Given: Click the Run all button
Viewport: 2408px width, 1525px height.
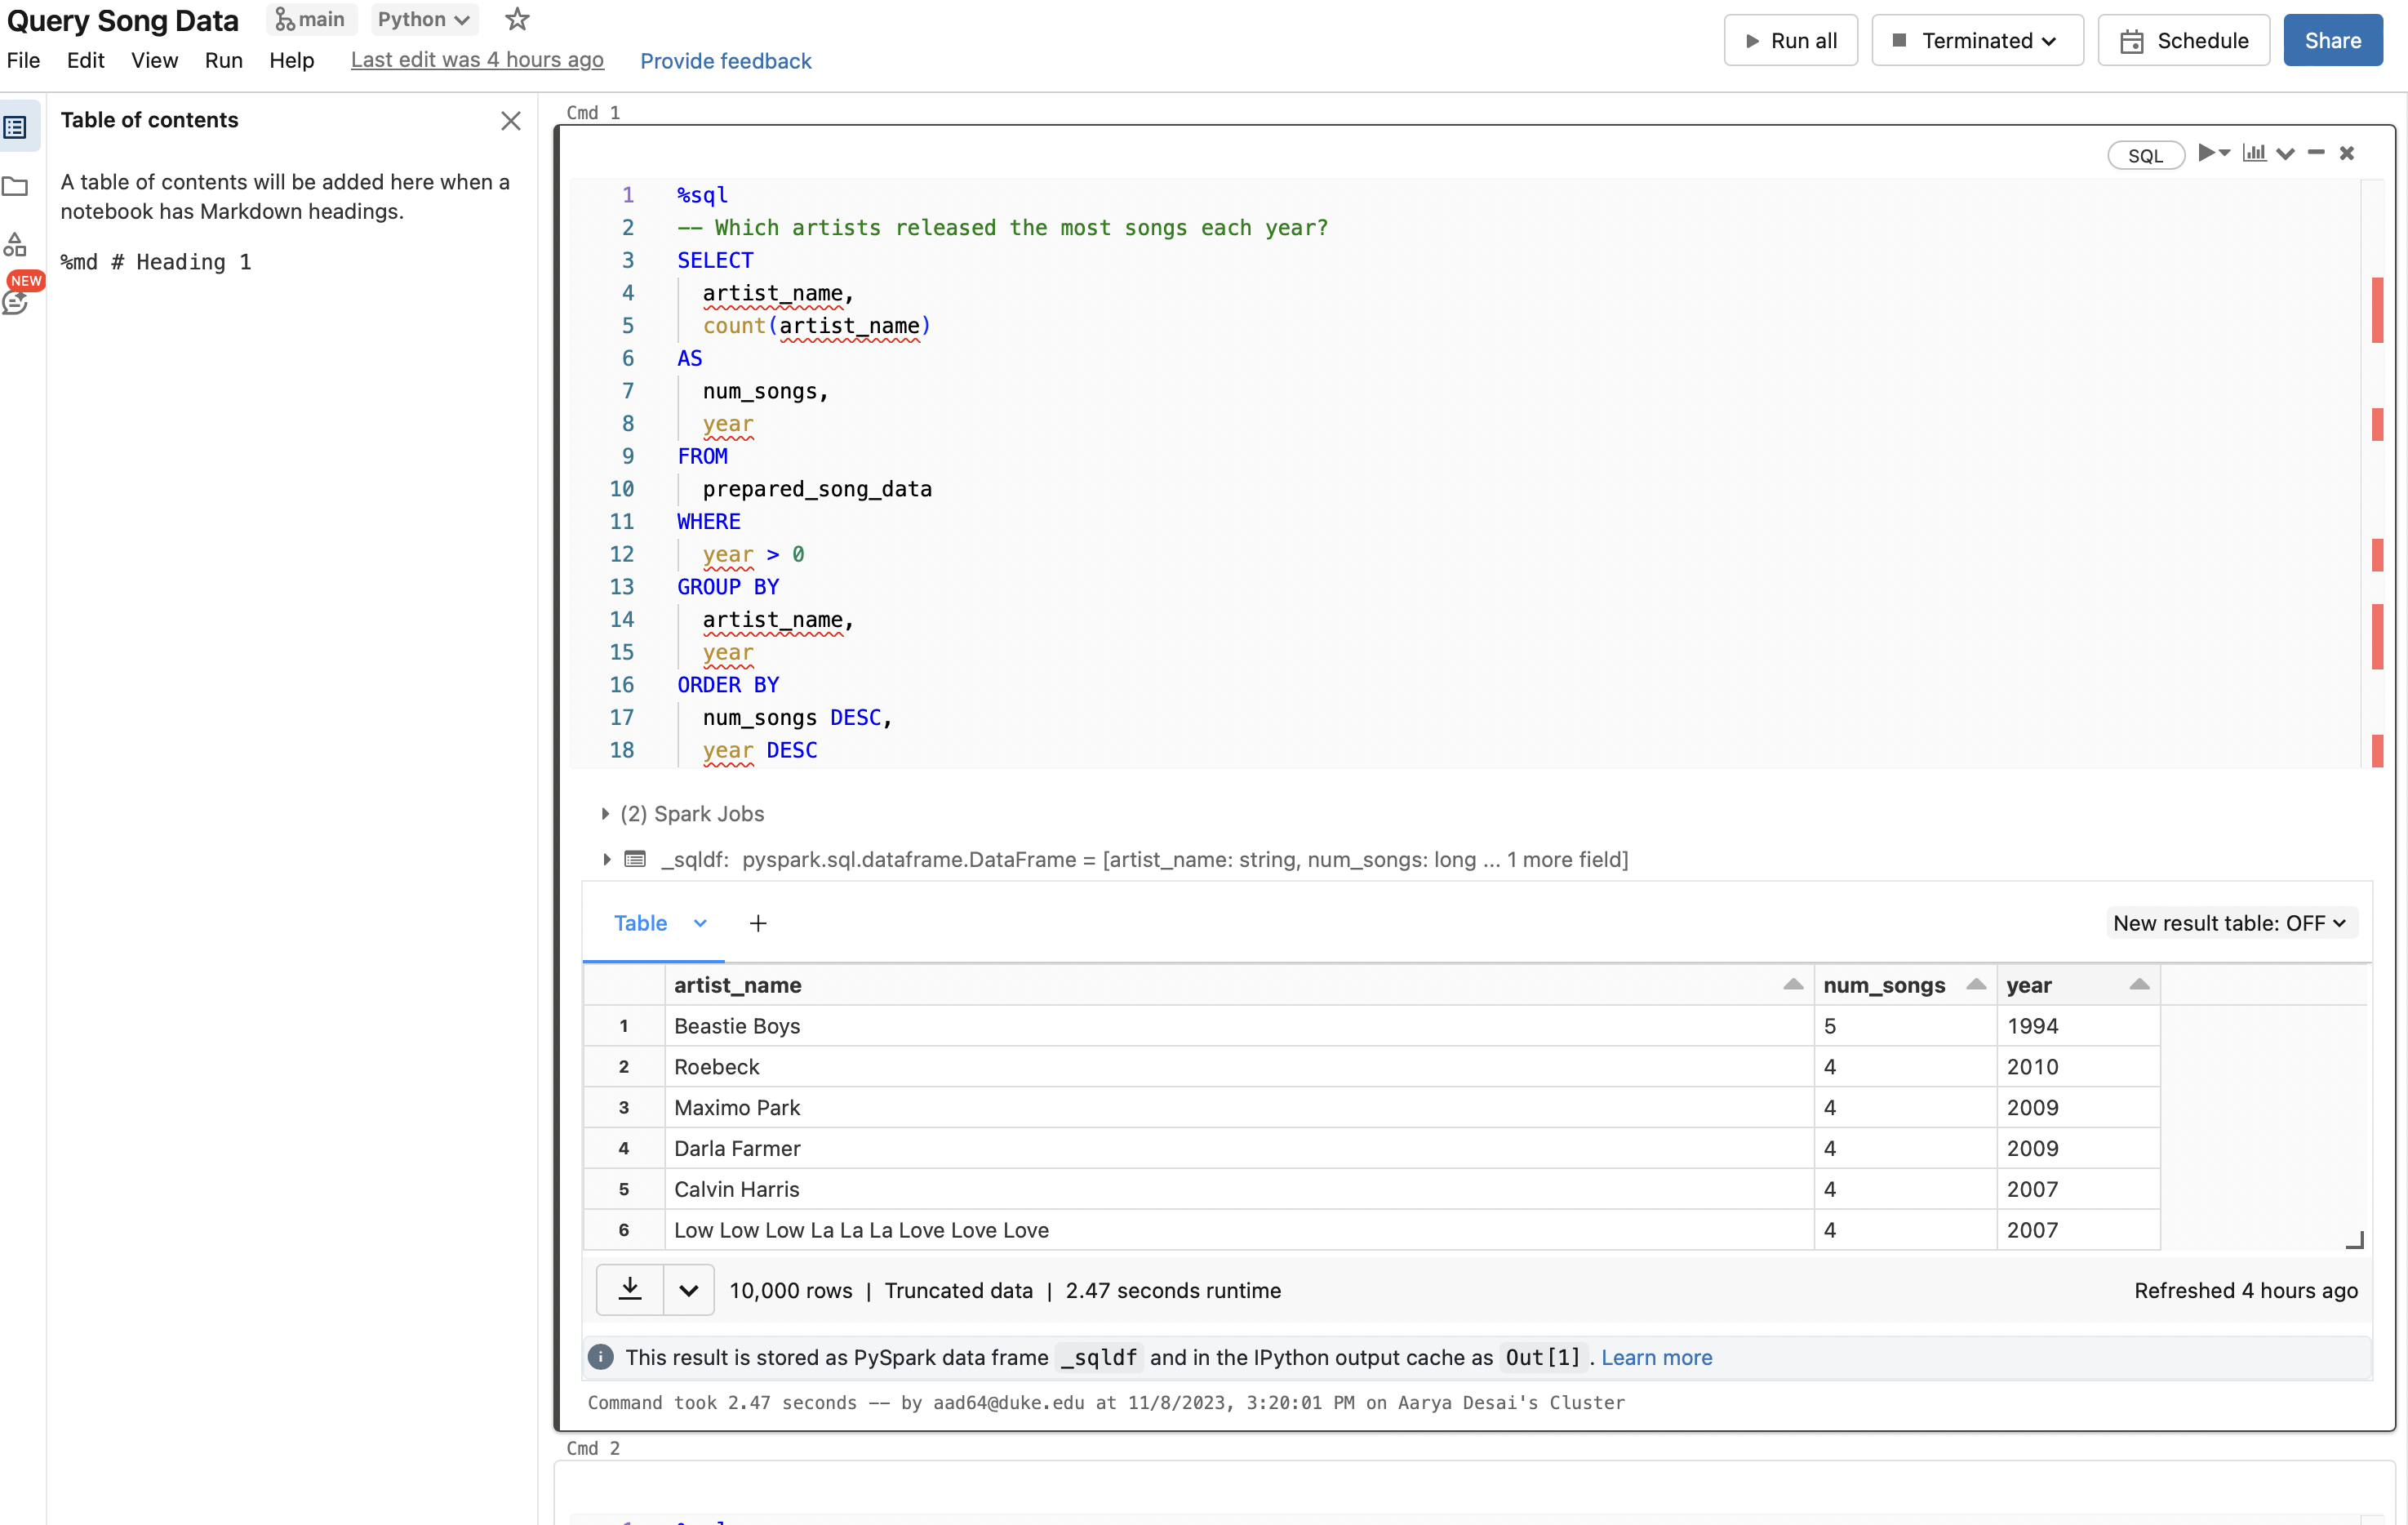Looking at the screenshot, I should pyautogui.click(x=1790, y=40).
